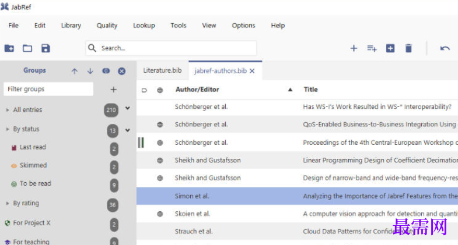Click the add entry from list icon
Viewport: 458px width, 245px height.
(x=372, y=48)
